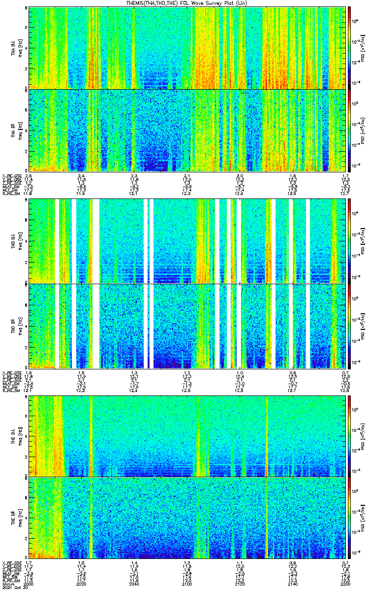Select the THE B-perpendicular spectrogram panel
369x591 pixels.
pos(188,436)
